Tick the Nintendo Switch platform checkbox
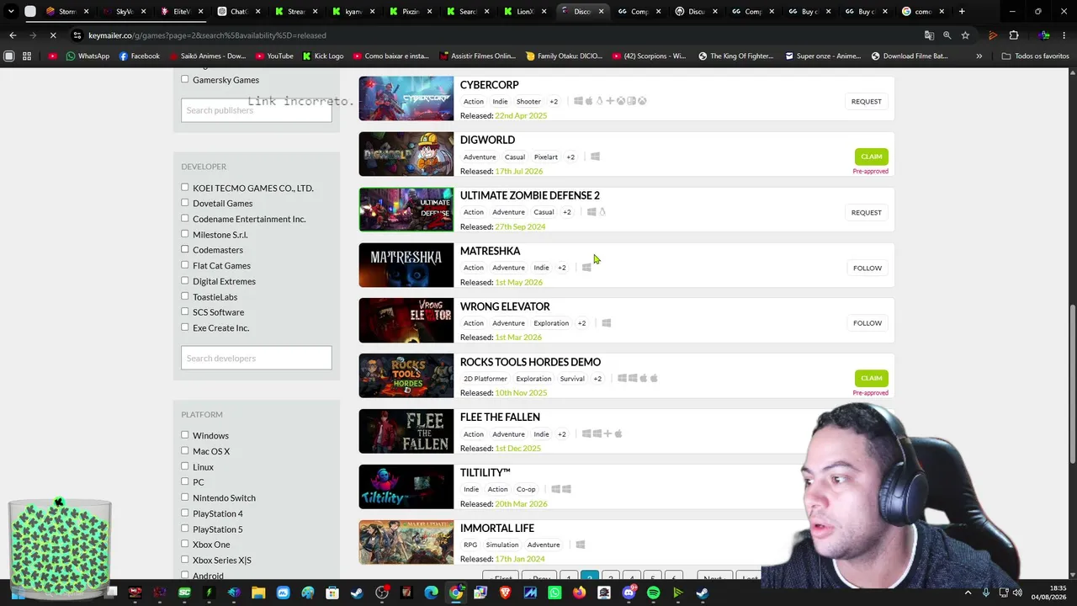This screenshot has width=1077, height=606. click(185, 497)
